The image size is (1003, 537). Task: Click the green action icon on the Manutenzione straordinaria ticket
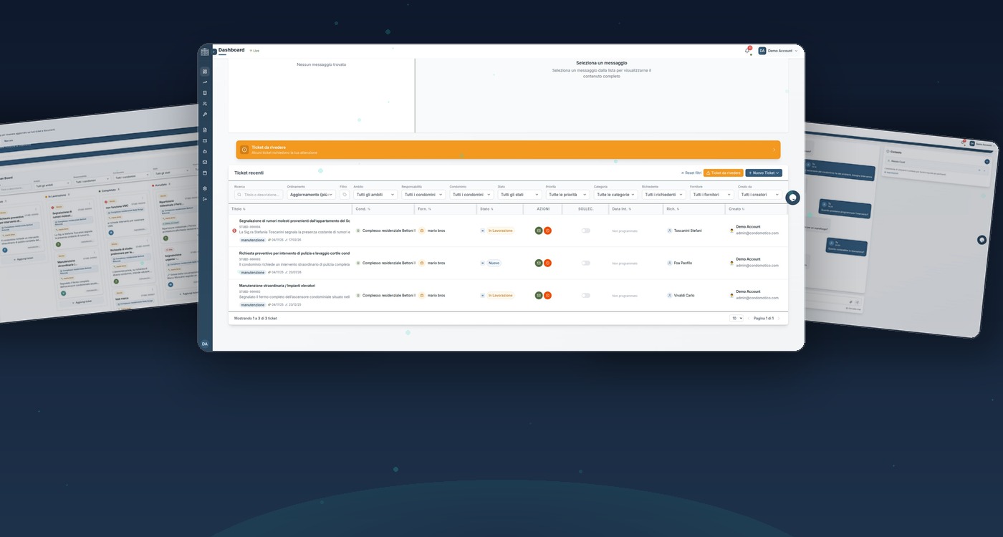(x=539, y=295)
